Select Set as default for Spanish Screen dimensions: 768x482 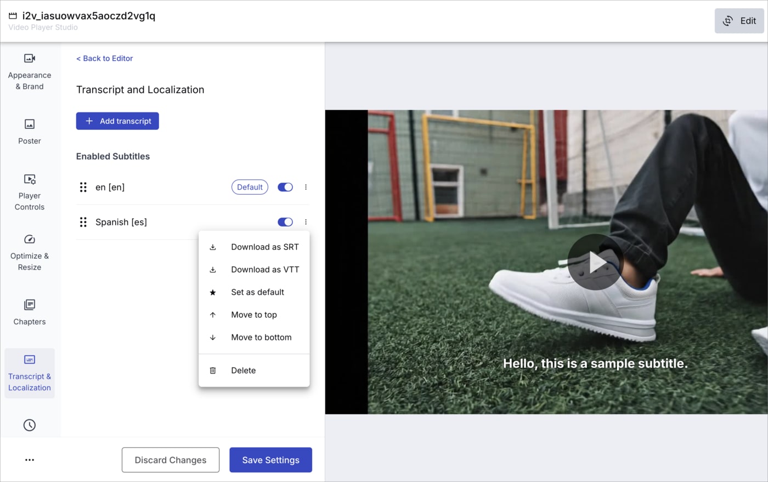click(x=257, y=292)
